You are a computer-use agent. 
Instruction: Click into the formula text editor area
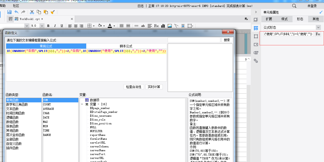pyautogui.click(x=86, y=65)
